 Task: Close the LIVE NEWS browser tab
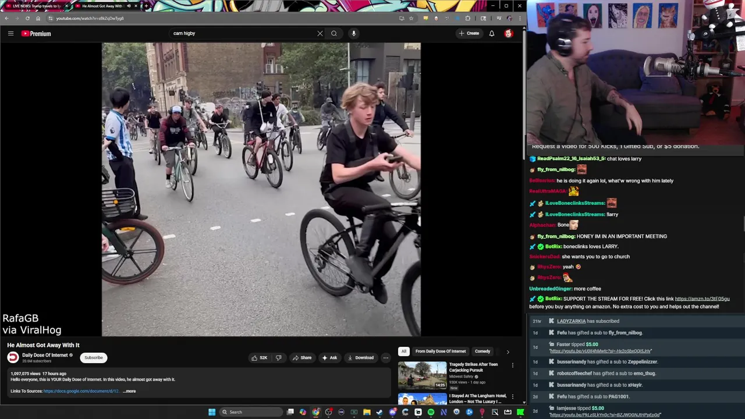(x=66, y=6)
